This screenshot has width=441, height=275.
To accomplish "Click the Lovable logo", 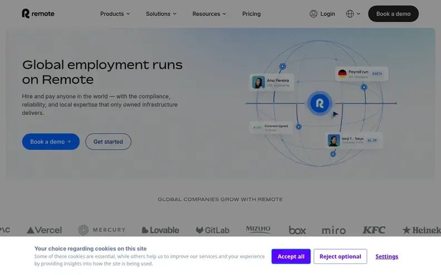I will click(160, 230).
